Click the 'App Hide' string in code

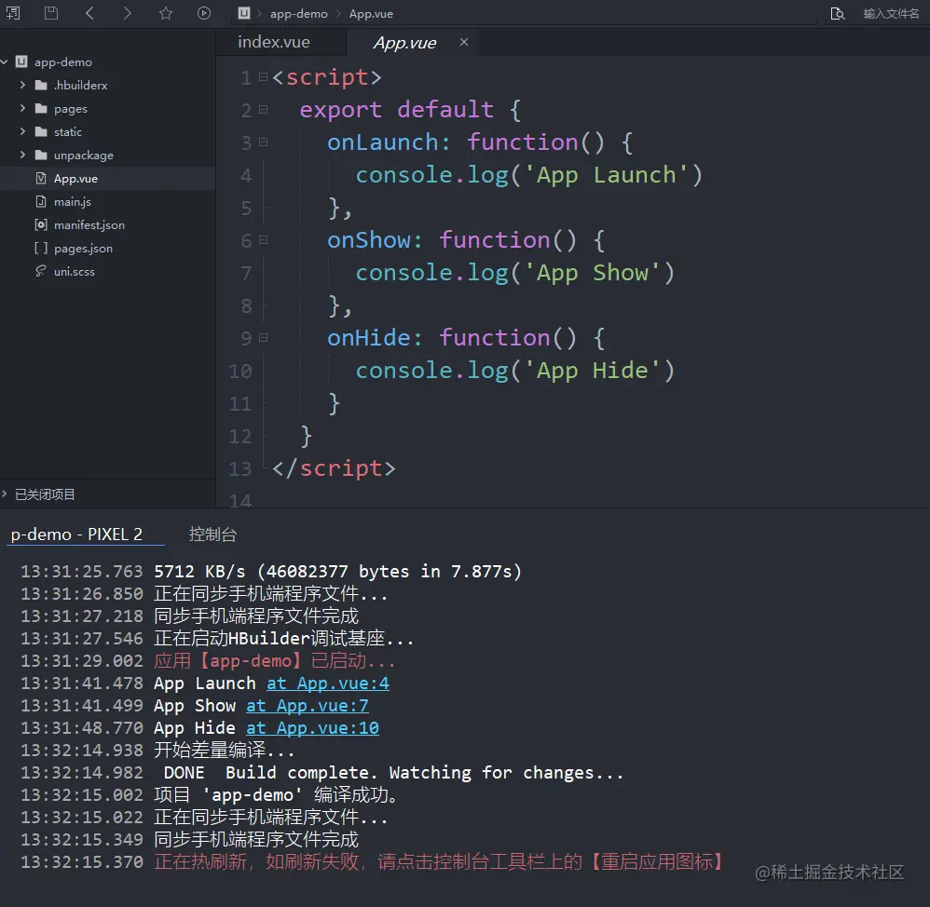(592, 372)
